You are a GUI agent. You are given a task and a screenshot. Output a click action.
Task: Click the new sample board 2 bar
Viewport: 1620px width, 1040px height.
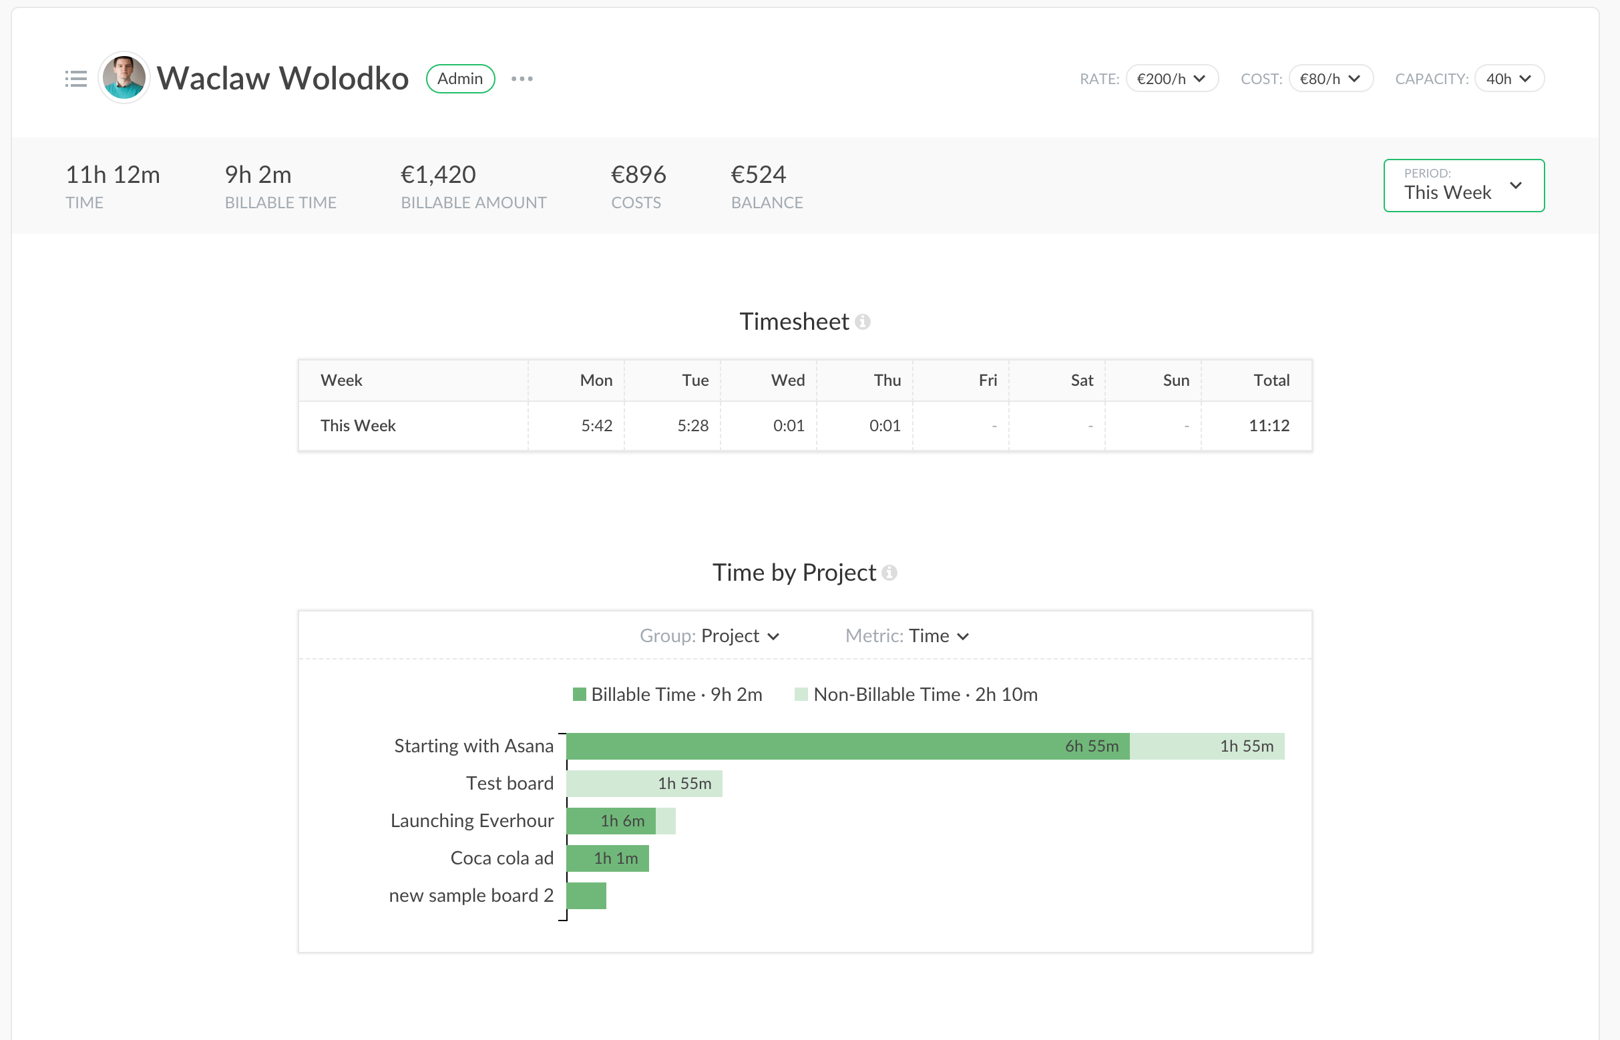(586, 895)
